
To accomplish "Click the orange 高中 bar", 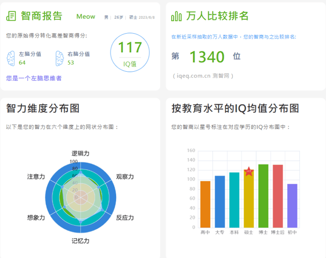I will pyautogui.click(x=205, y=205).
